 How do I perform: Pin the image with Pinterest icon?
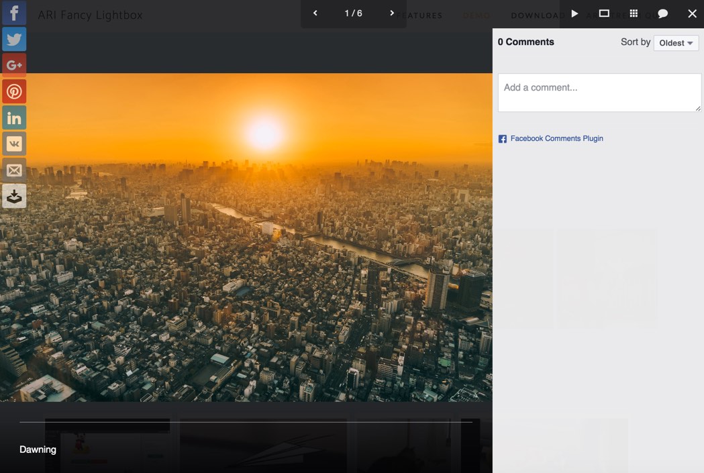coord(14,91)
